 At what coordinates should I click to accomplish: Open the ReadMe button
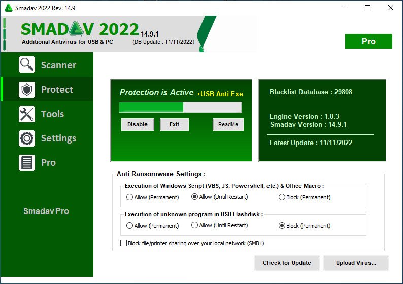228,124
